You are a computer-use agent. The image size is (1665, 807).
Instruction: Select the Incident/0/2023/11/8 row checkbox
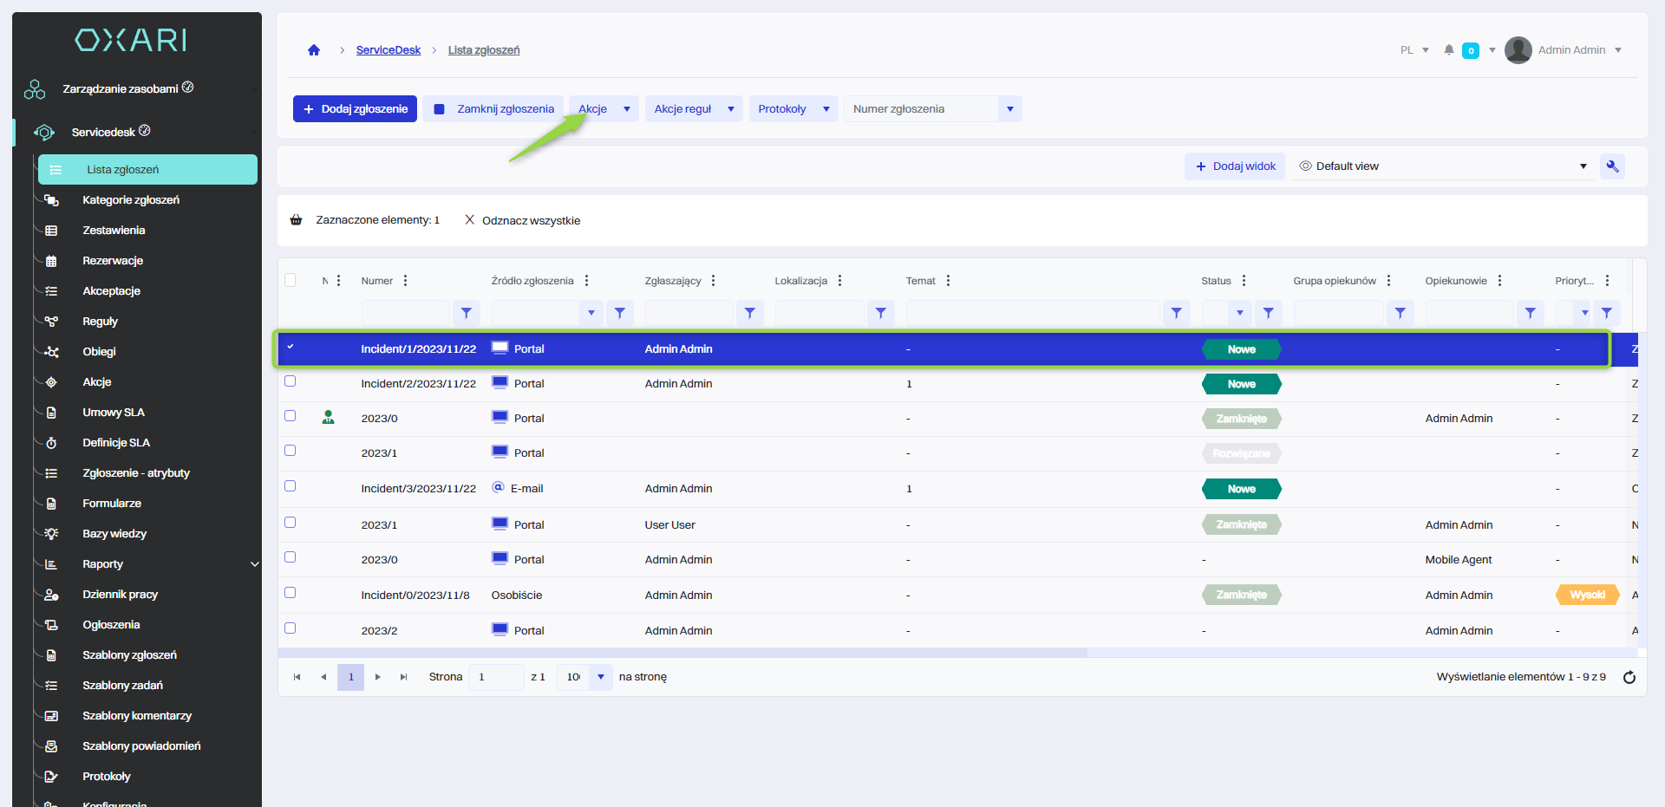click(x=291, y=593)
